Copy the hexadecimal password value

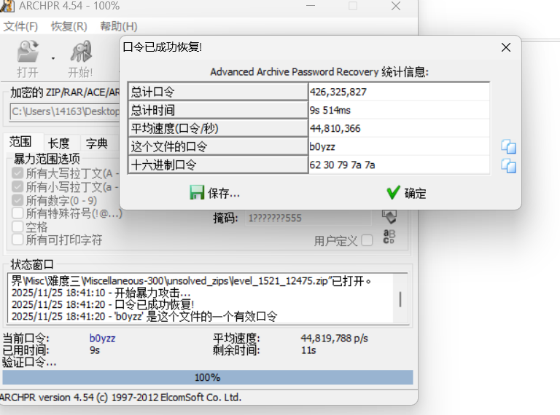(508, 166)
